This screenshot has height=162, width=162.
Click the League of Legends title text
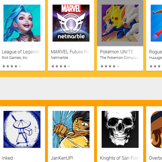pyautogui.click(x=21, y=52)
